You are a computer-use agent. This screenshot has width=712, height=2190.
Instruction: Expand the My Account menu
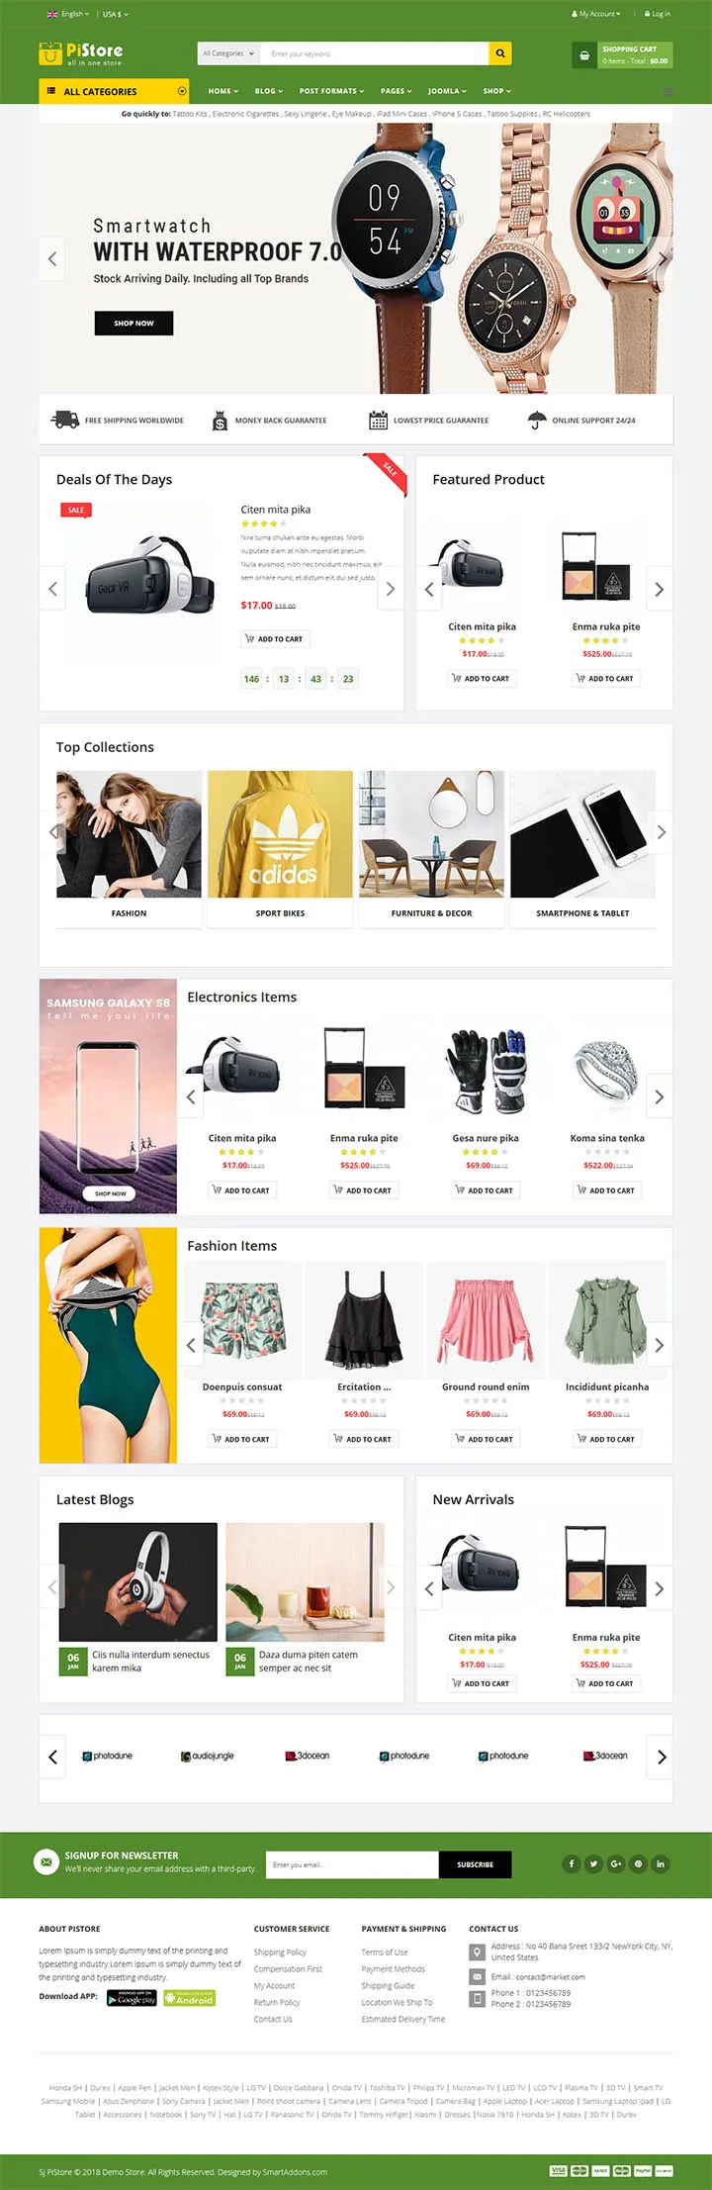596,14
